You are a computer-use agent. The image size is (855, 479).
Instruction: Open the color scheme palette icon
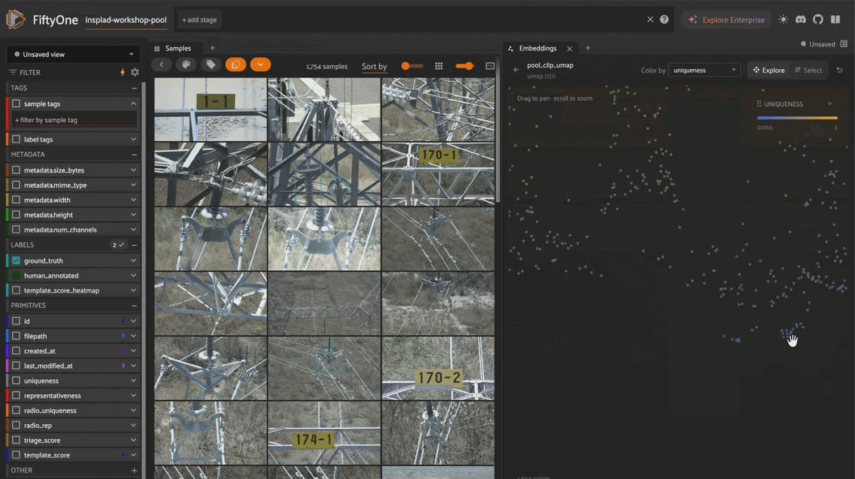tap(186, 65)
